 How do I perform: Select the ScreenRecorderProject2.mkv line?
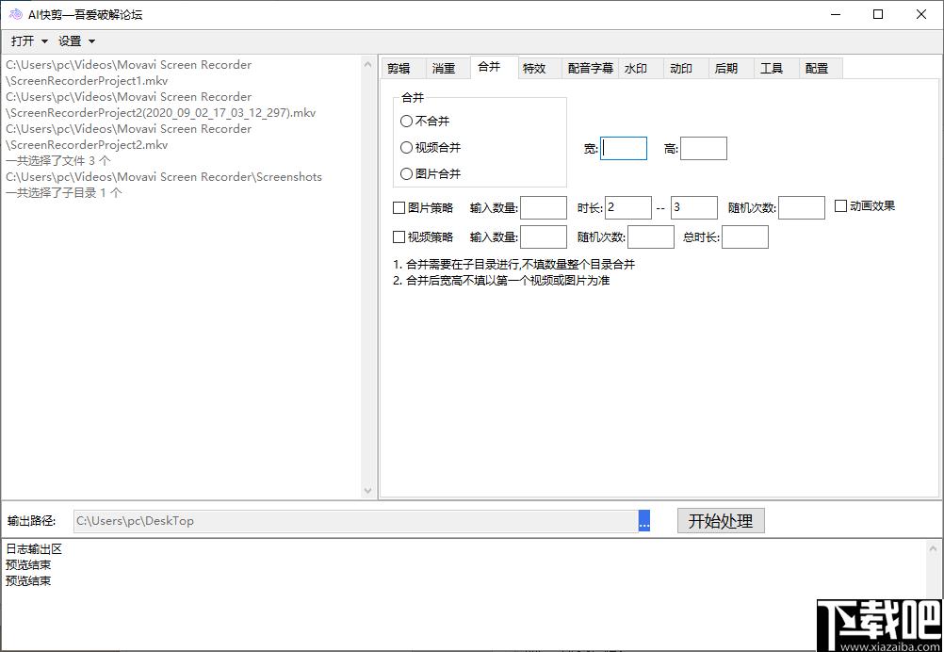tap(129, 137)
